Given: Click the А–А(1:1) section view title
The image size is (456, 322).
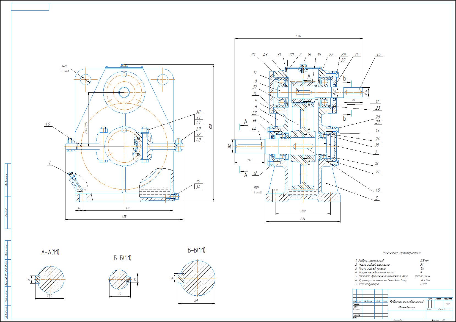Looking at the screenshot, I should tap(50, 252).
